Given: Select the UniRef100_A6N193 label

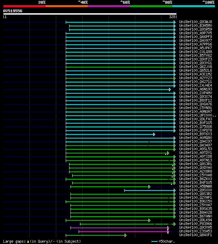Looking at the screenshot, I should [x=196, y=89].
